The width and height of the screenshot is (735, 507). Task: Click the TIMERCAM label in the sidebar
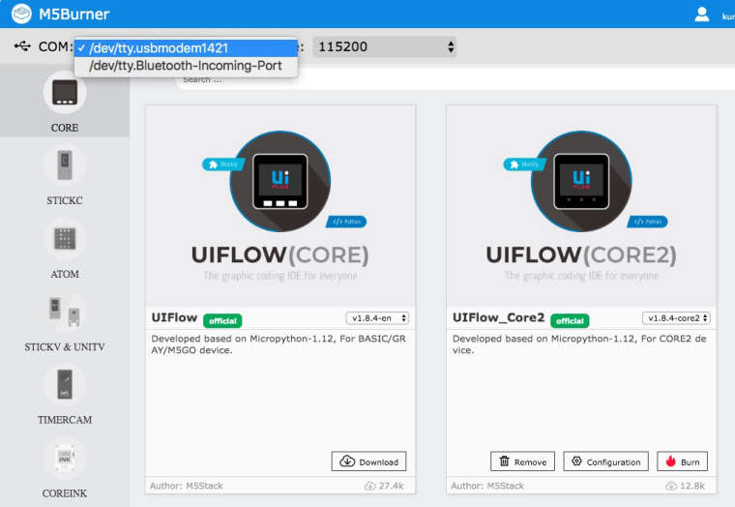65,420
